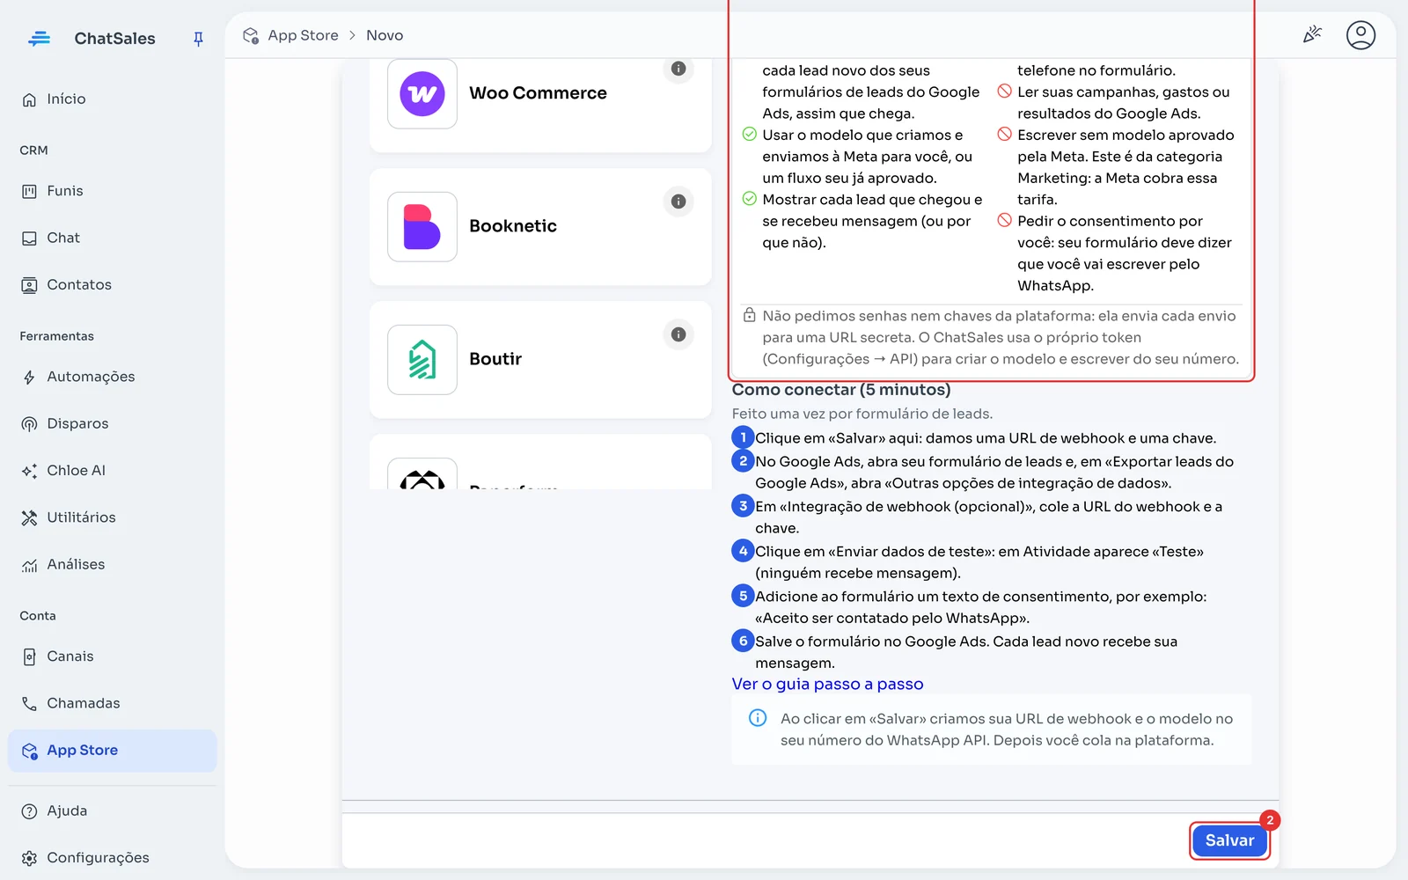
Task: Open the Boutir app card
Action: (540, 360)
